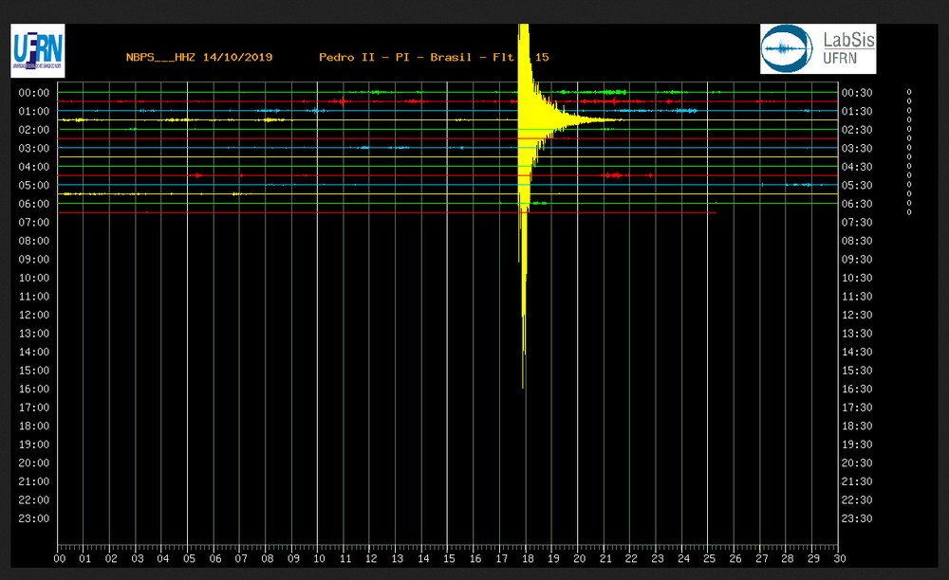Click the NBPS___HHZ 14/10/2019 station title
949x580 pixels.
[x=199, y=58]
